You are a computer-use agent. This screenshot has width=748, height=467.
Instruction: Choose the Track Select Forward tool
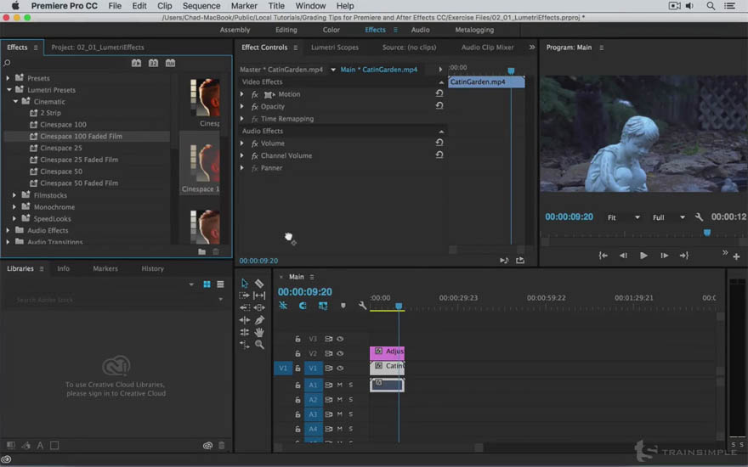244,295
